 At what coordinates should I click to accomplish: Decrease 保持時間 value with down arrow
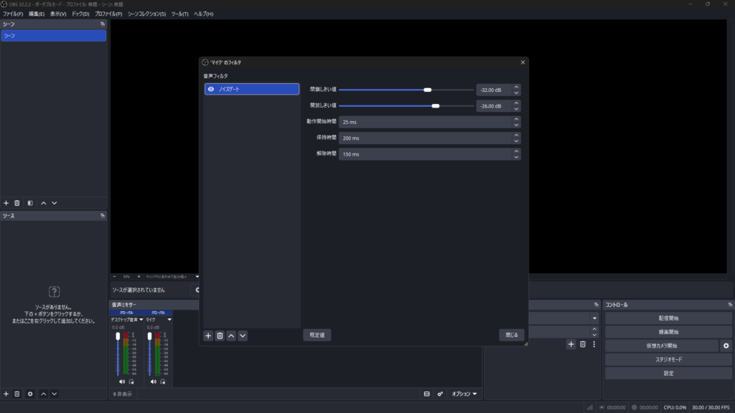516,141
